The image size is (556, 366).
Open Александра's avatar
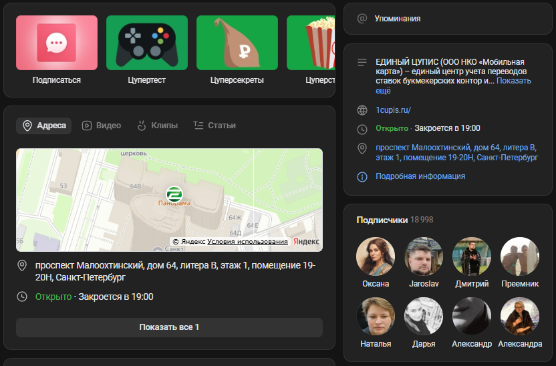coord(520,317)
